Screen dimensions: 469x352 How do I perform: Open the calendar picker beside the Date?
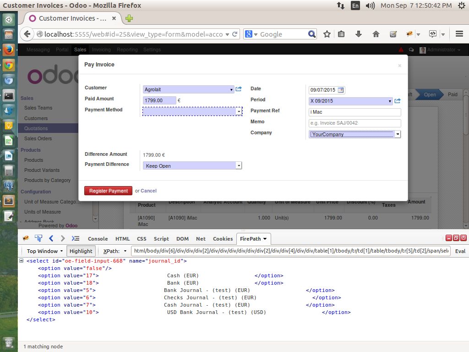coord(341,90)
